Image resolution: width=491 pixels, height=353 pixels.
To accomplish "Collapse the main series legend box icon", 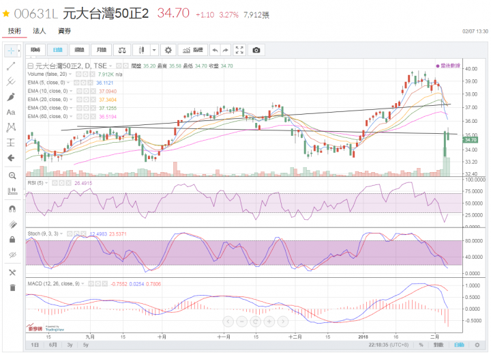I will click(31, 66).
